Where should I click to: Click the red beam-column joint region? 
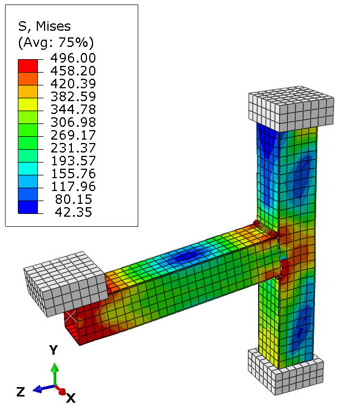[x=285, y=267]
